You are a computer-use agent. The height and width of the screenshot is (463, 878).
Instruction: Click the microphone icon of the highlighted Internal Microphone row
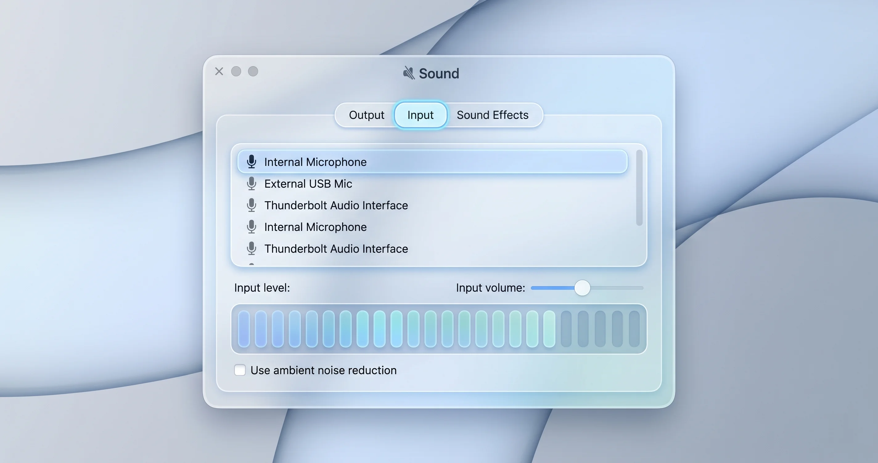tap(252, 162)
